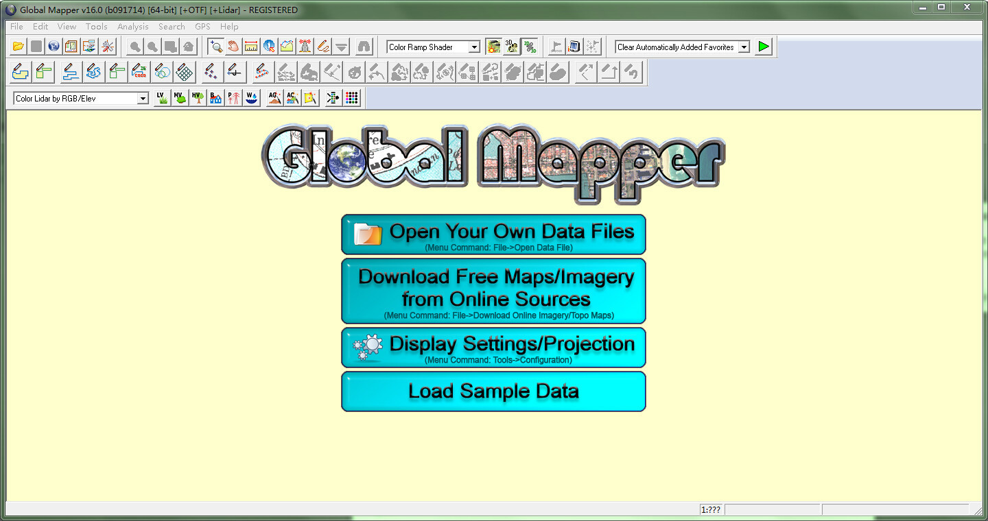Select the Path Profile tool
Screen dimensions: 988x521
coord(287,47)
